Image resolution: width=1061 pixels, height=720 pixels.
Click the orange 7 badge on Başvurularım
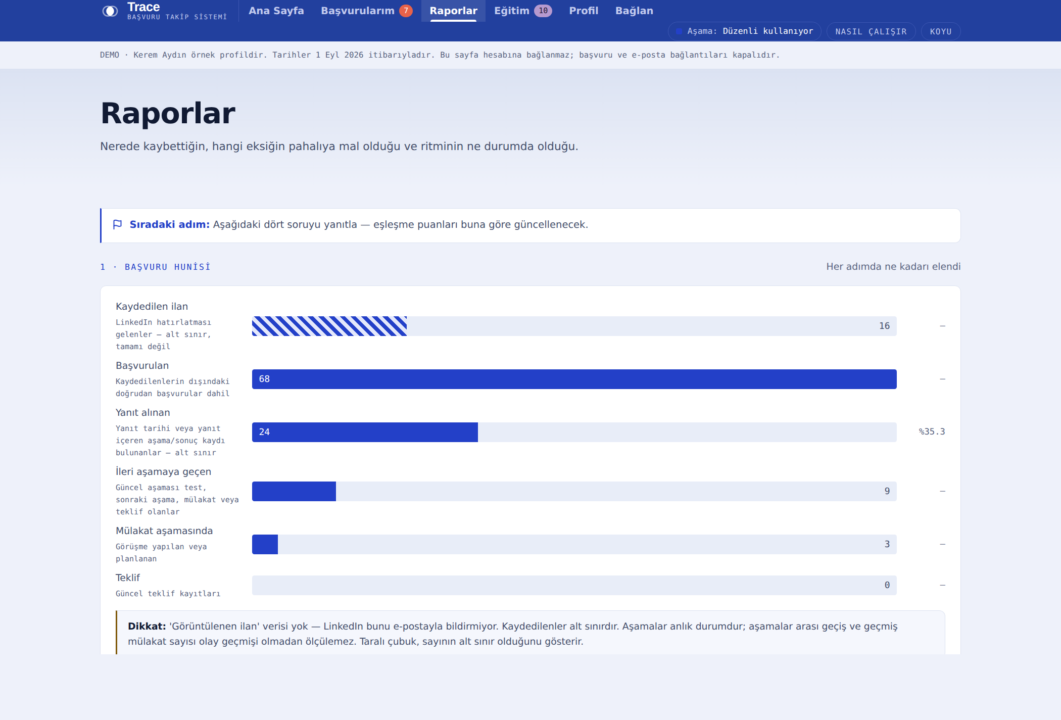(x=406, y=11)
